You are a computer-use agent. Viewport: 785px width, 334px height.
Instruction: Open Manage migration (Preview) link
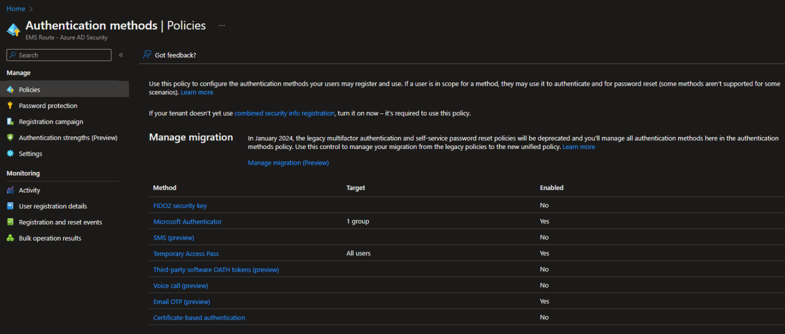[x=288, y=163]
